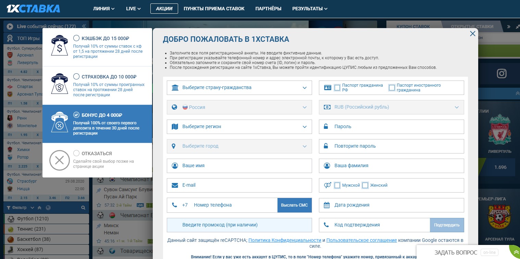Click the cashback UFO dollar icon
Image resolution: width=520 pixels, height=259 pixels.
[59, 45]
